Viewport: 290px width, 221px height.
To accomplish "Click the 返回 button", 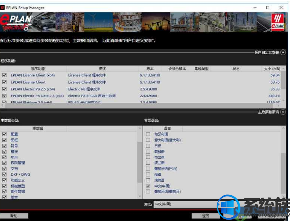I will coord(205,216).
